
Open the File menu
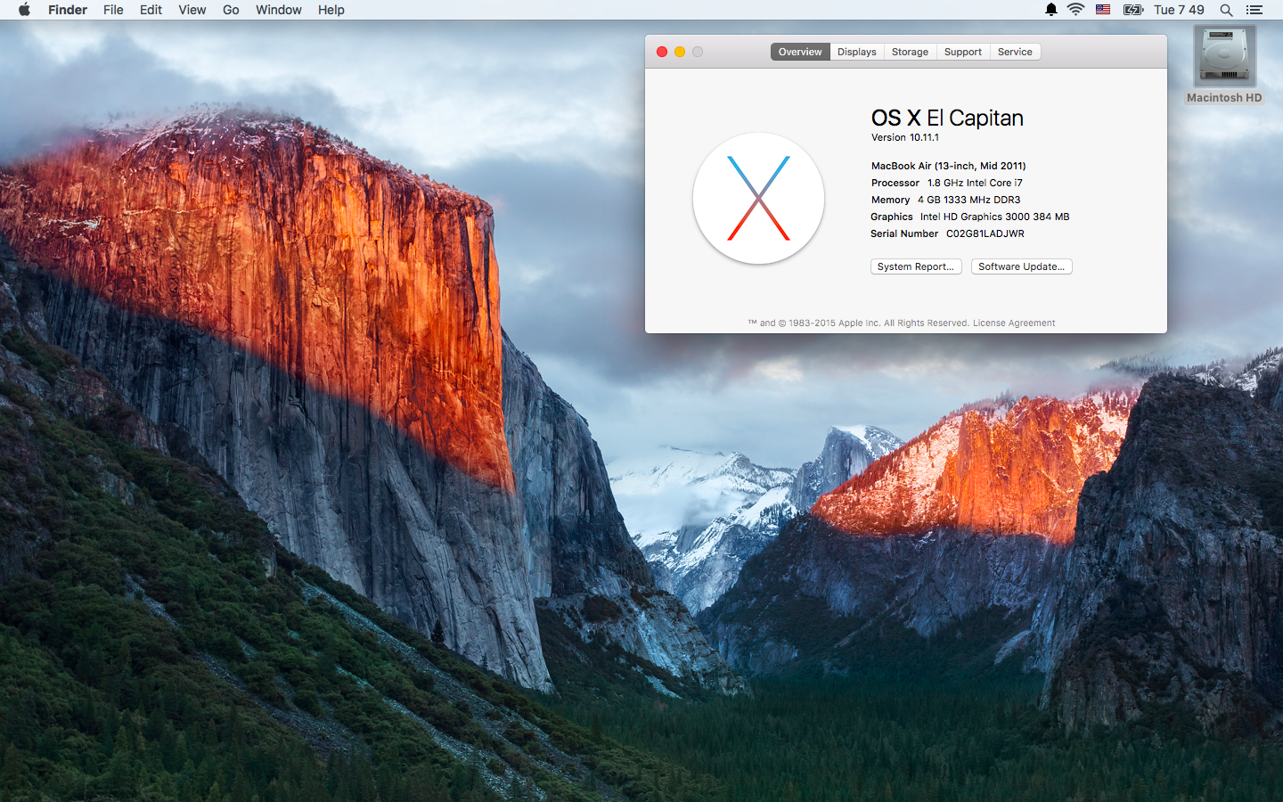click(x=113, y=10)
